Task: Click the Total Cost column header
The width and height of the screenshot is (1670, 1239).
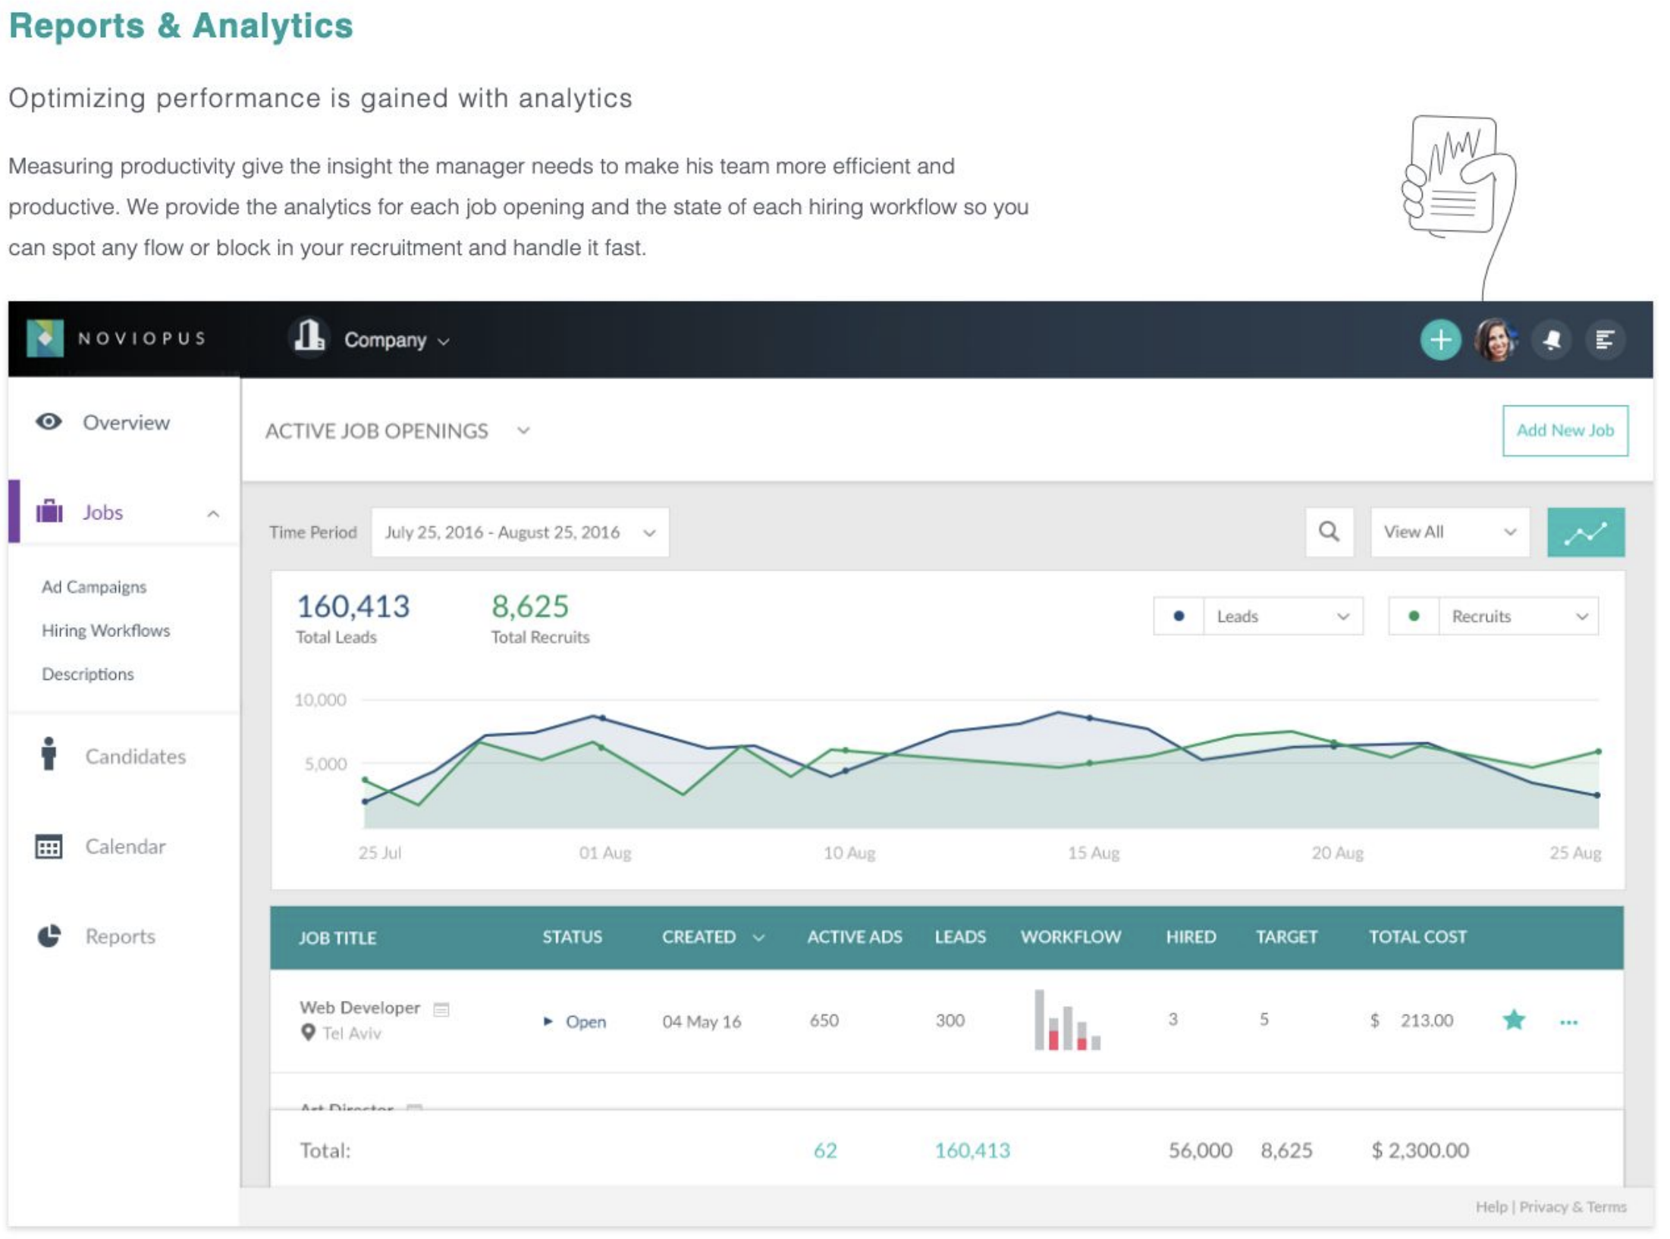Action: [x=1417, y=937]
